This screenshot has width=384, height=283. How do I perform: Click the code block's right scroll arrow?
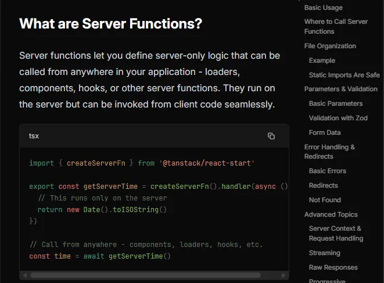(x=284, y=275)
